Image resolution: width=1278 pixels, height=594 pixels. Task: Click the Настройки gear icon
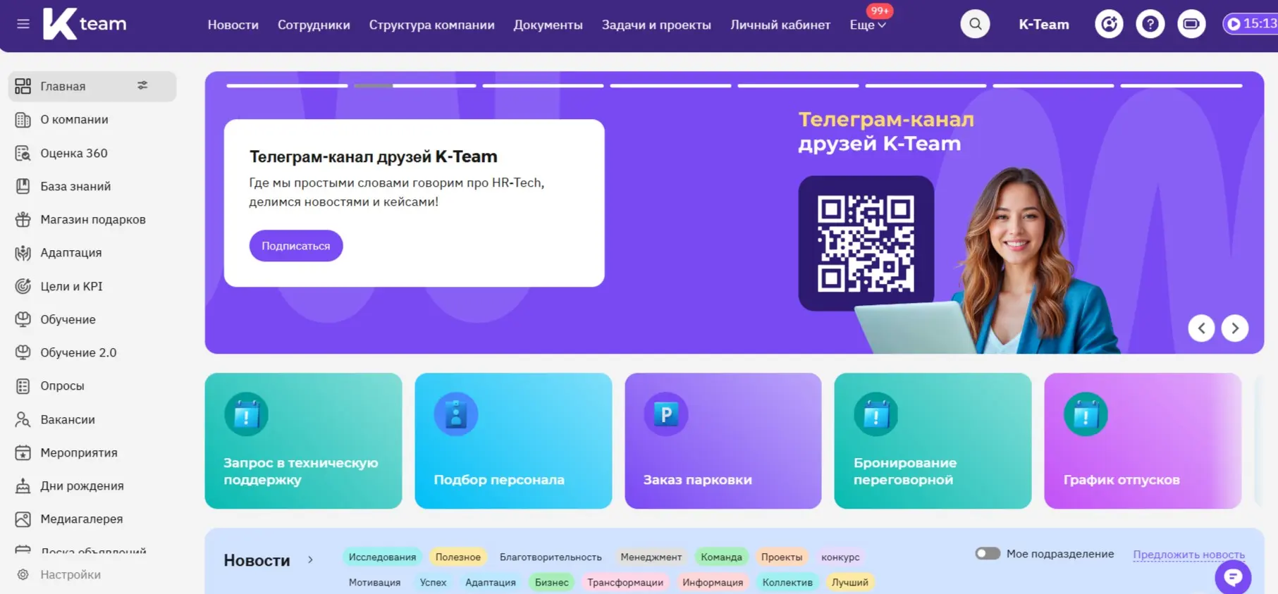(x=23, y=574)
